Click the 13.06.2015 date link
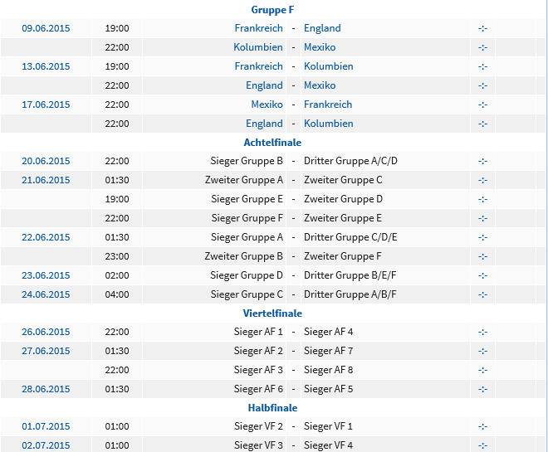Image resolution: width=548 pixels, height=452 pixels. pyautogui.click(x=46, y=66)
